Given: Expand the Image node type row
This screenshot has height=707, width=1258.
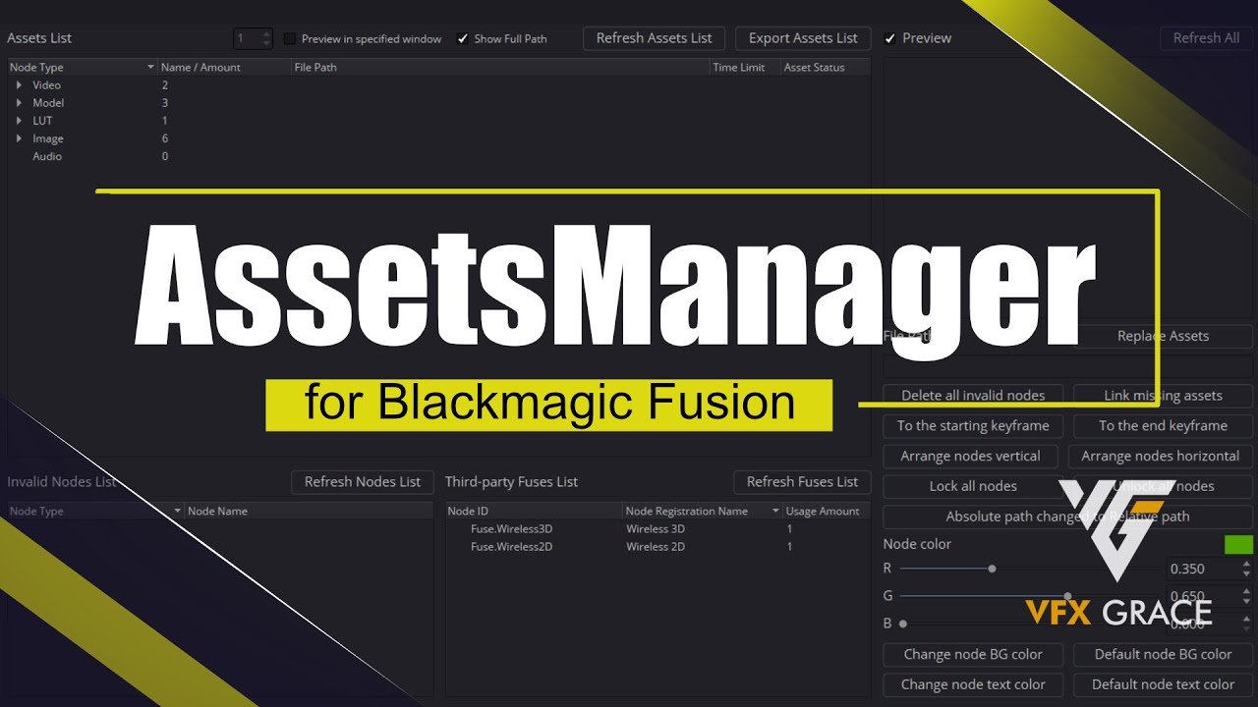Looking at the screenshot, I should [x=19, y=138].
